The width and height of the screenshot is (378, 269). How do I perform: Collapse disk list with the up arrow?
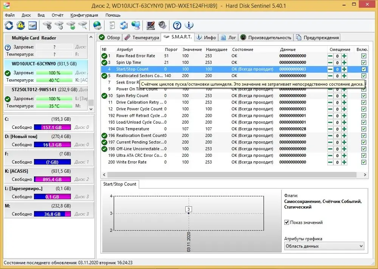[91, 37]
